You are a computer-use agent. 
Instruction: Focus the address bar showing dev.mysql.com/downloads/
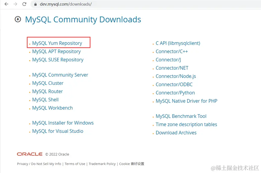[146, 4]
